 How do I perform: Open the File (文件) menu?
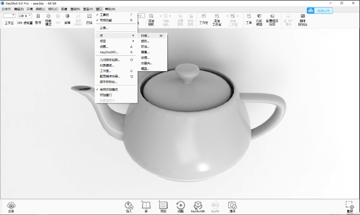click(6, 9)
